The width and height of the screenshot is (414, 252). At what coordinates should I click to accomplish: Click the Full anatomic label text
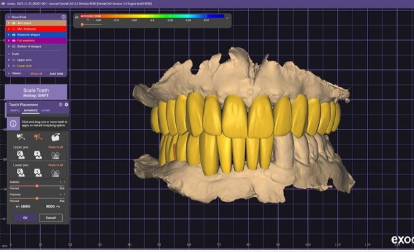point(26,40)
